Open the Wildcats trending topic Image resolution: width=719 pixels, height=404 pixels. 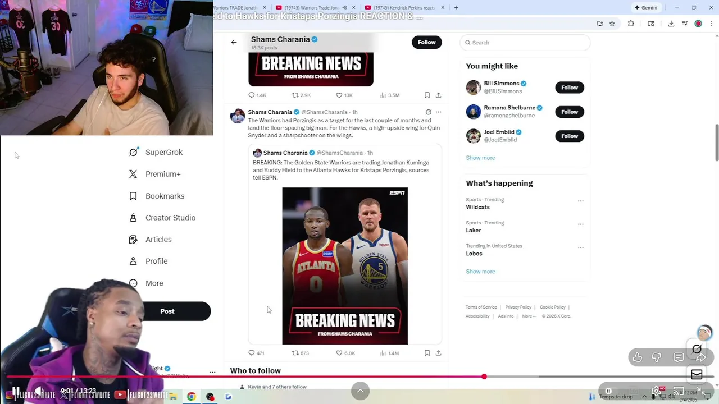click(477, 207)
